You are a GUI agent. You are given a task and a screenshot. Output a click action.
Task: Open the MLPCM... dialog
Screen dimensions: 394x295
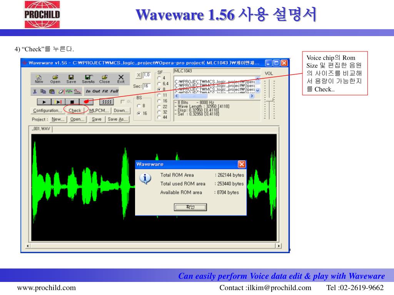(x=99, y=111)
